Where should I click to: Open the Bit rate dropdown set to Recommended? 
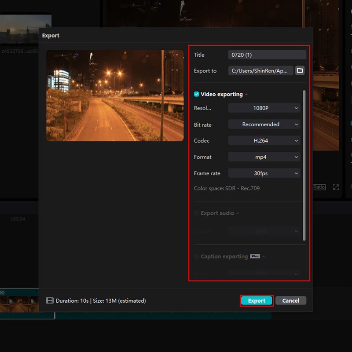pyautogui.click(x=264, y=125)
